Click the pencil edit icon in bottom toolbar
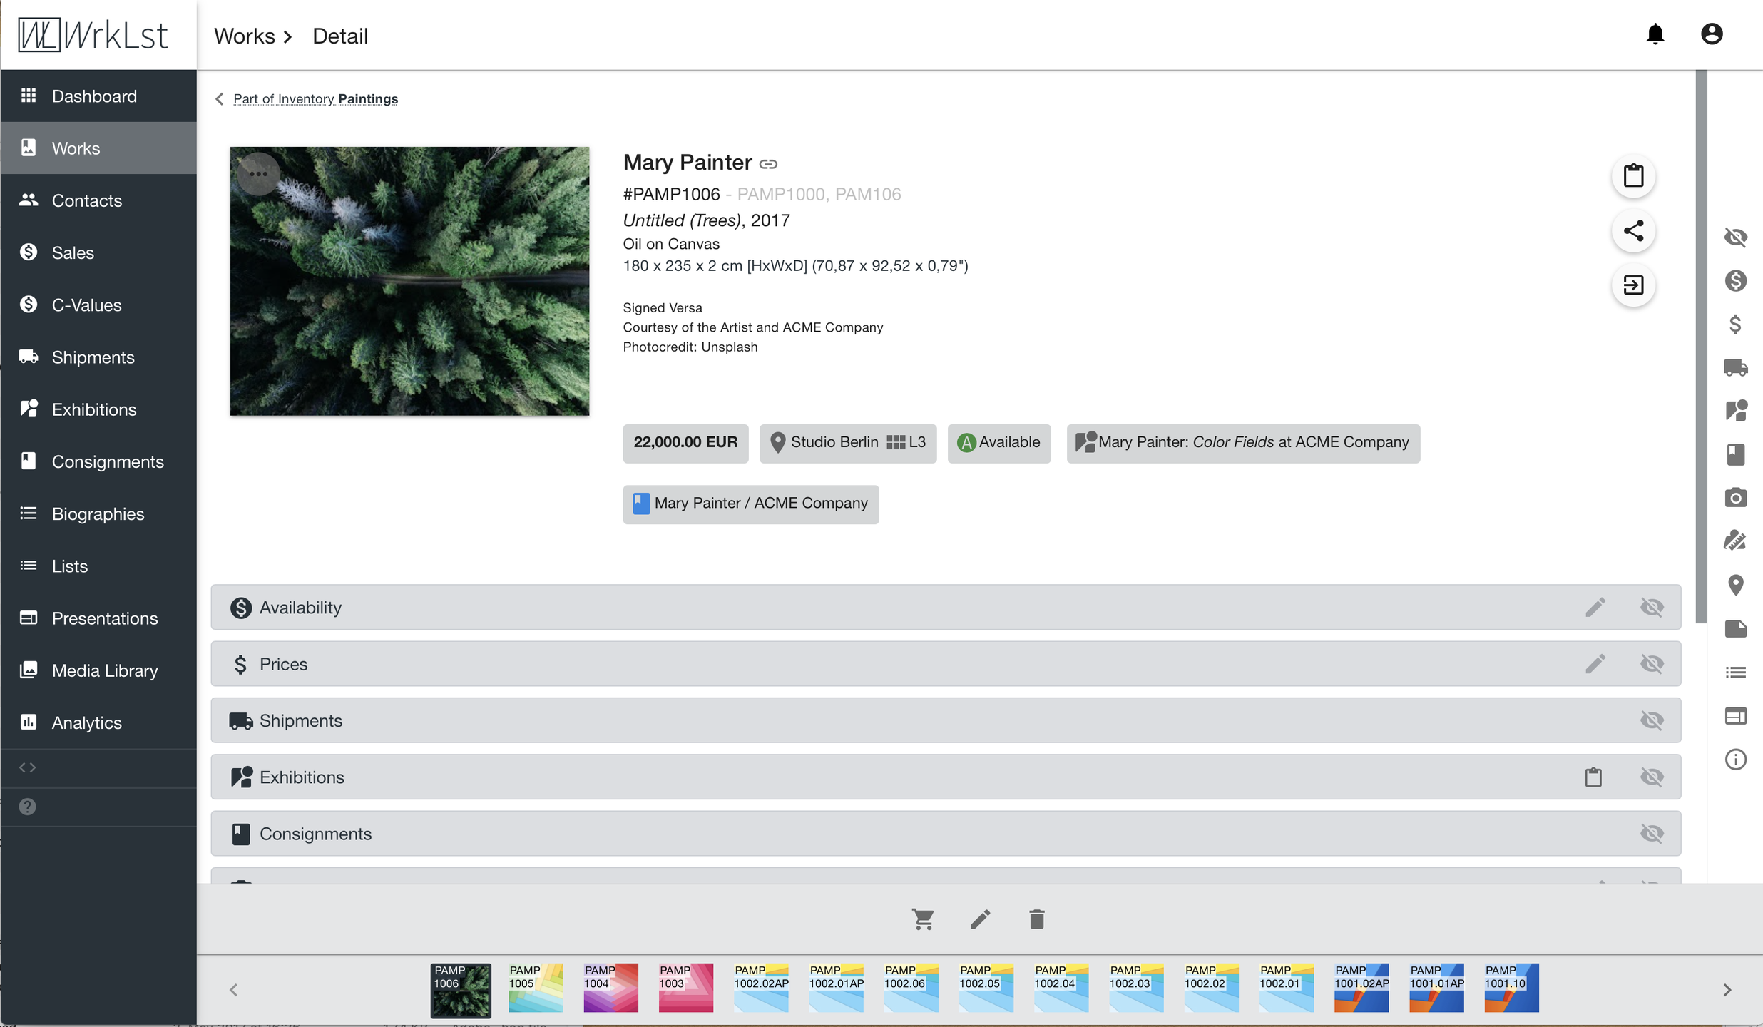Screen dimensions: 1763x1027 coord(980,919)
